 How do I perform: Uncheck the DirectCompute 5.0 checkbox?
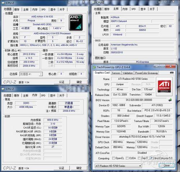(x=151, y=158)
